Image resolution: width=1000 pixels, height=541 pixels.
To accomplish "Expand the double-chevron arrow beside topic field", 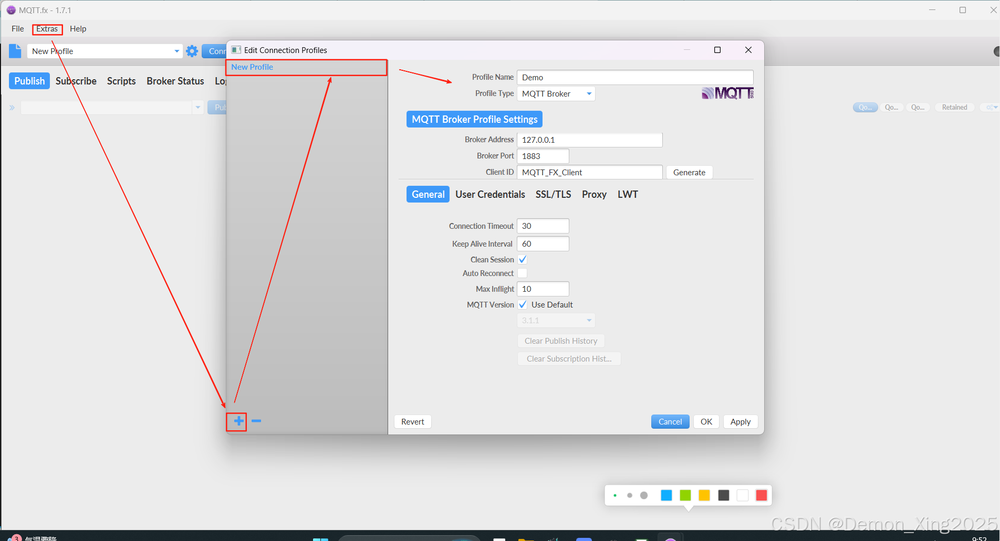I will coord(12,108).
